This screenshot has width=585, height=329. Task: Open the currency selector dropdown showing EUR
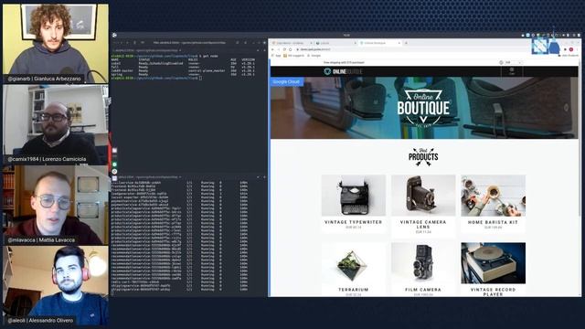click(x=514, y=62)
